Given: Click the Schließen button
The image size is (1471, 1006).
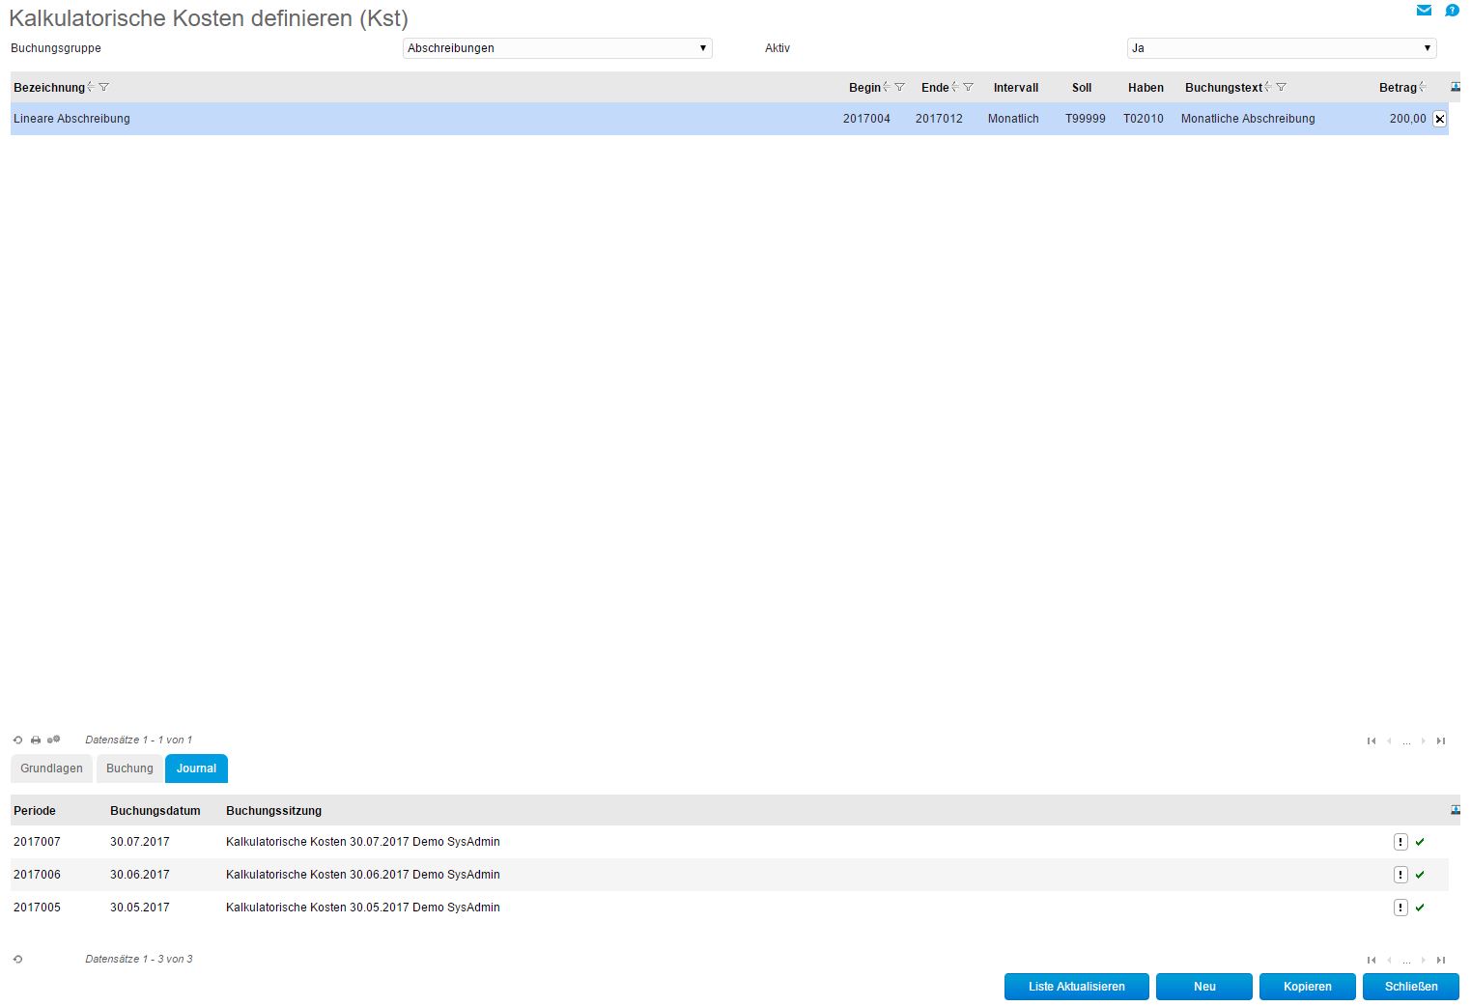Looking at the screenshot, I should coord(1411,987).
